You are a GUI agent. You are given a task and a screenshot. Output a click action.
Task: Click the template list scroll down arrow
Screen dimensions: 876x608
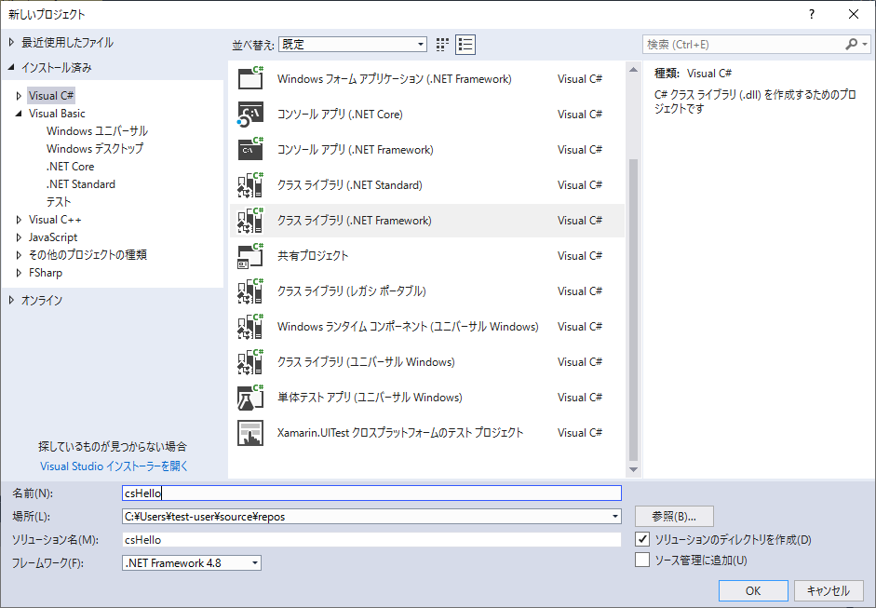click(633, 469)
